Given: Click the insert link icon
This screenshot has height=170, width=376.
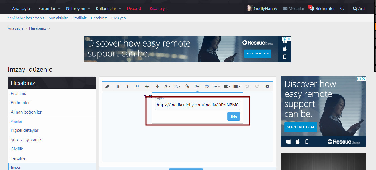Looking at the screenshot, I should tap(187, 86).
